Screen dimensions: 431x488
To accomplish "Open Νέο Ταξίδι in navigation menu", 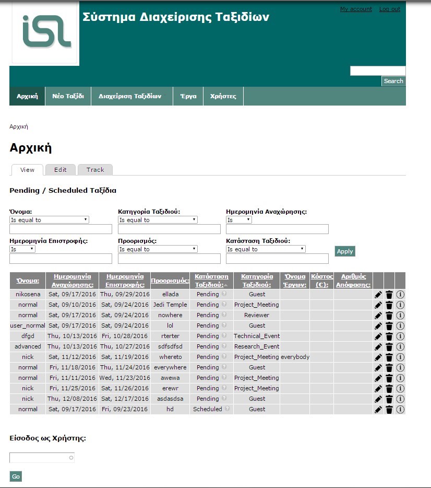I will (68, 96).
